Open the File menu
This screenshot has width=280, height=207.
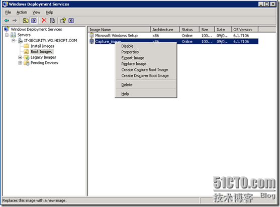8,13
